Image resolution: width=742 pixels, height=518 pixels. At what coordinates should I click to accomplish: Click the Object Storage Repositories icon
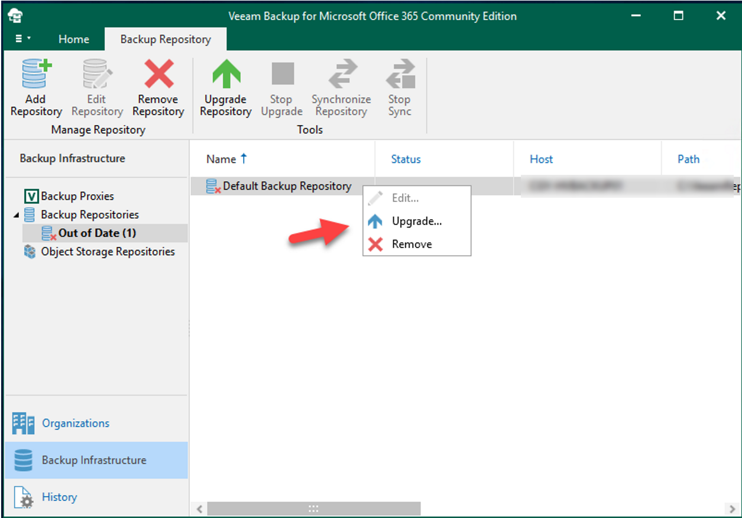30,252
